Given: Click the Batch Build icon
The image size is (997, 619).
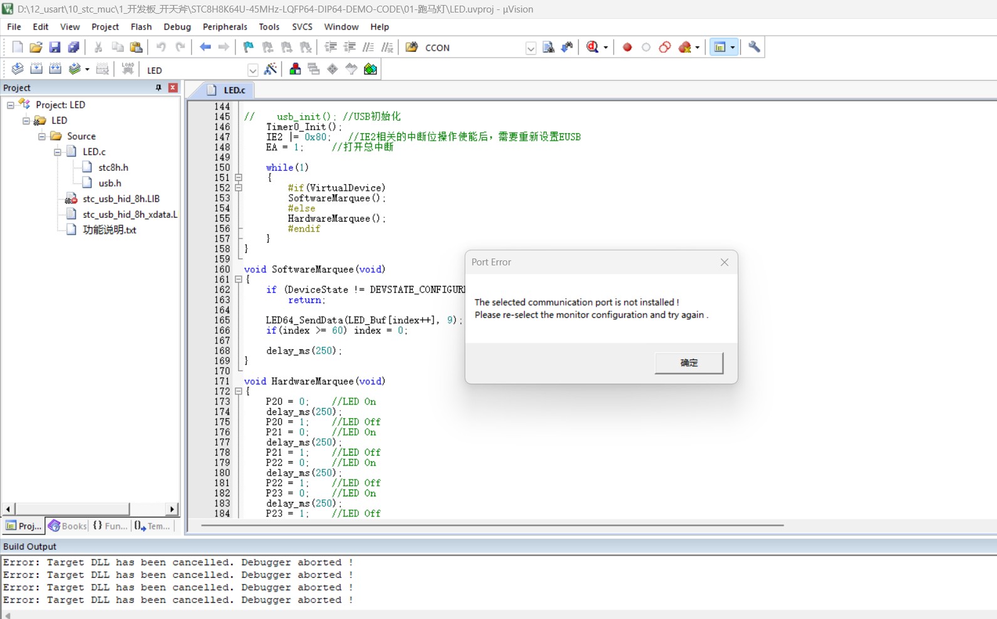Looking at the screenshot, I should [x=75, y=69].
